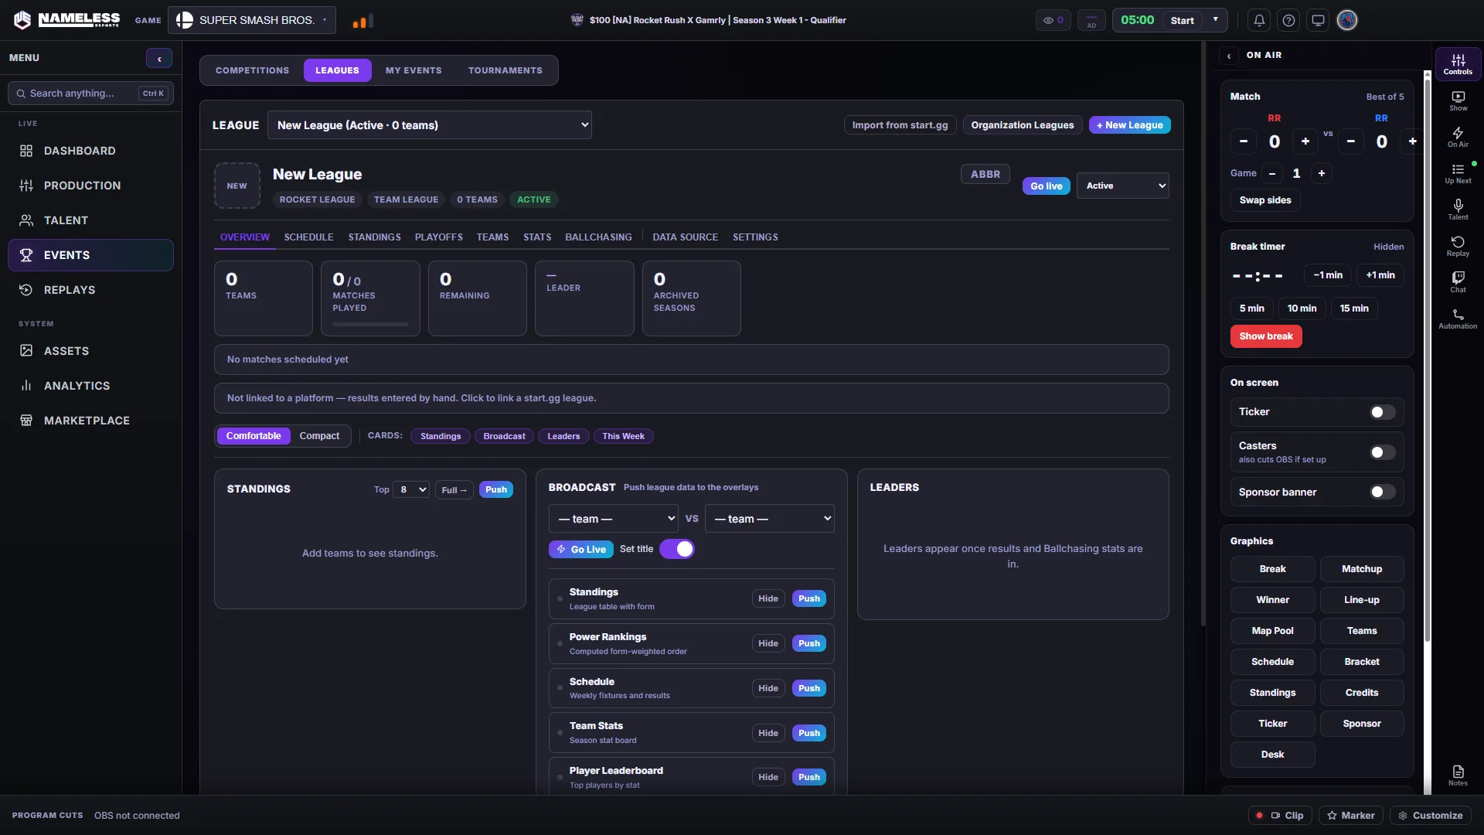
Task: Click Import from start.gg button
Action: click(900, 125)
